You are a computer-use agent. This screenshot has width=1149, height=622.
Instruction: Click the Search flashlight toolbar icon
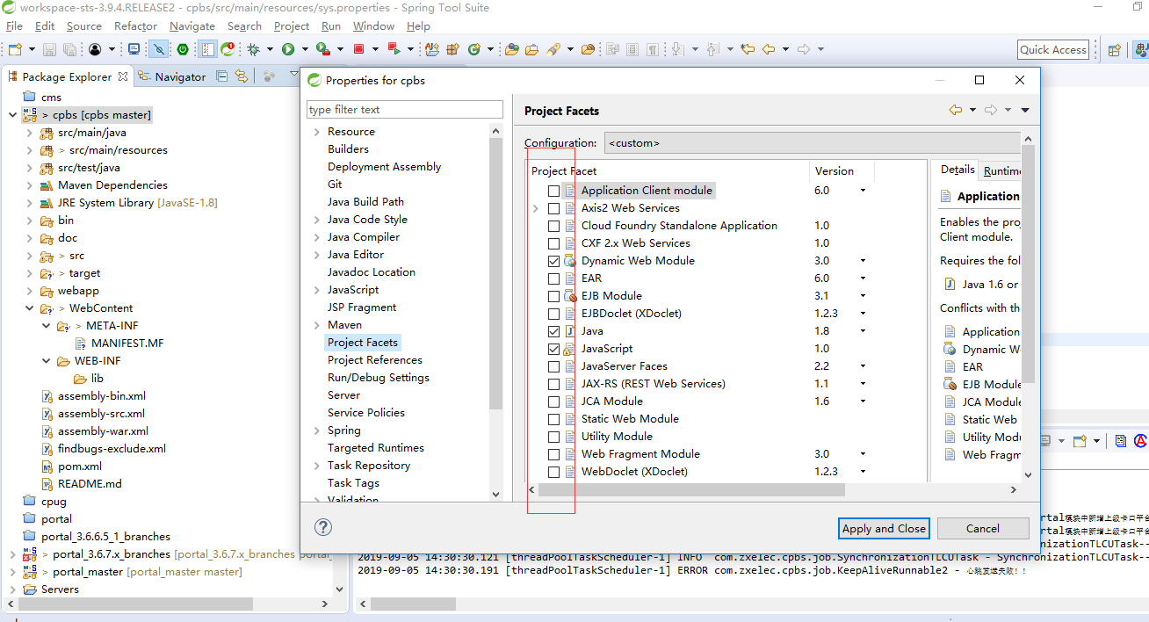pyautogui.click(x=553, y=49)
